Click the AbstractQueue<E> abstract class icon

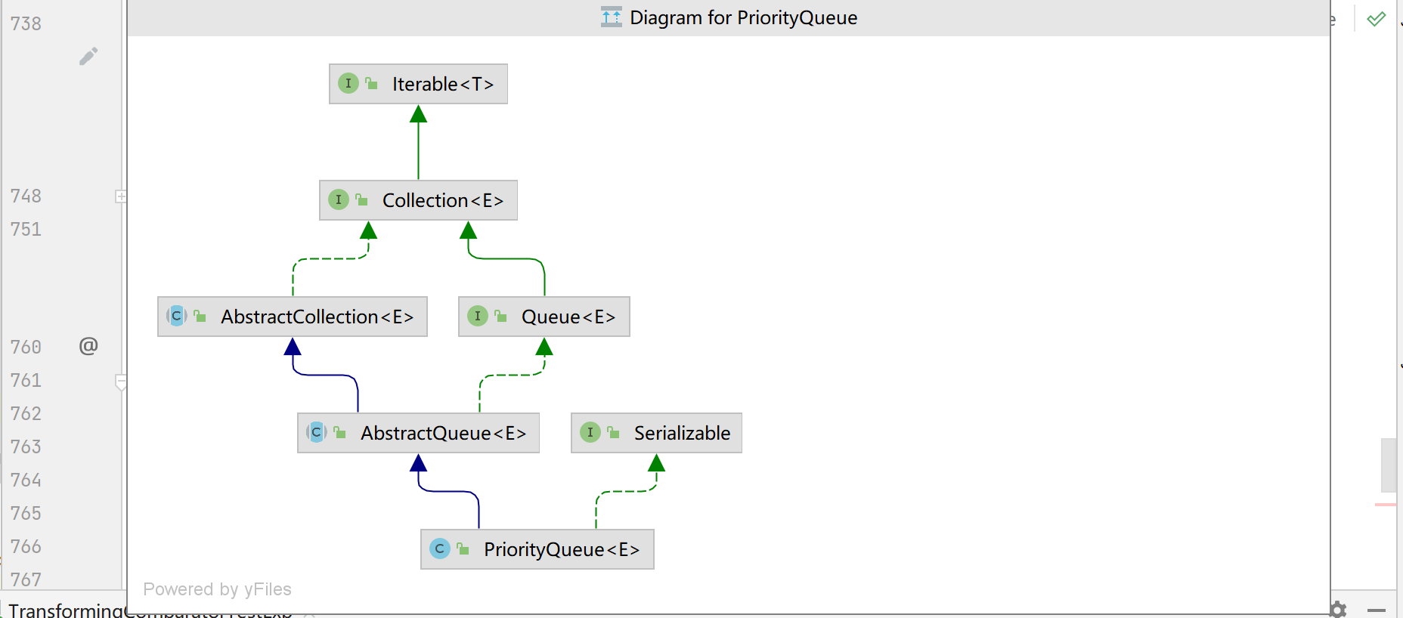[x=317, y=432]
